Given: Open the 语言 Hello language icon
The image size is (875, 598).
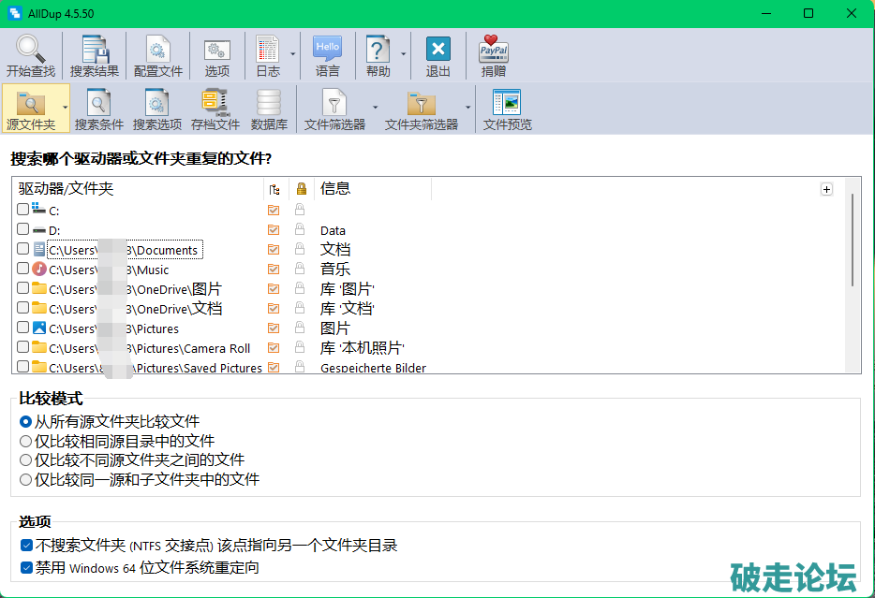Looking at the screenshot, I should click(327, 50).
